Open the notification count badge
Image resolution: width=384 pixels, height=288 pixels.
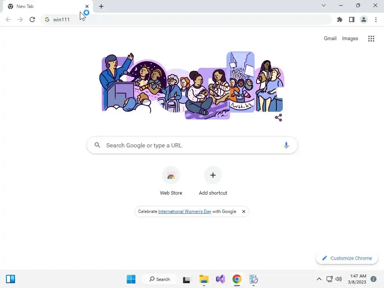coord(373,279)
